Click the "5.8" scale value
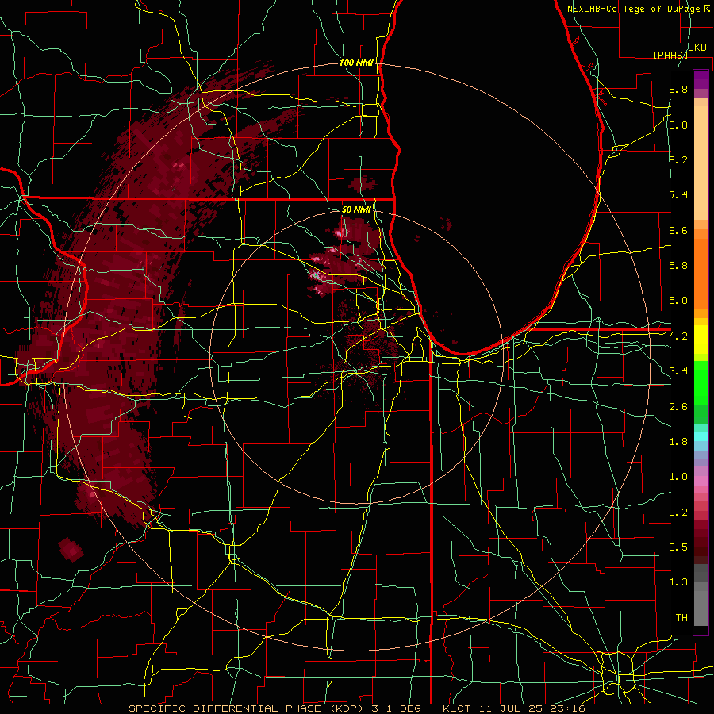The image size is (714, 714). point(678,266)
